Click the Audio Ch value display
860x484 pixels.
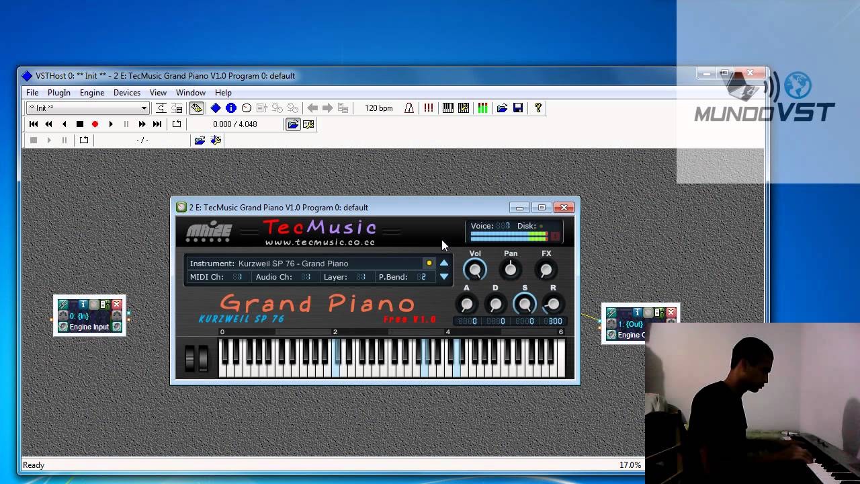click(x=306, y=277)
